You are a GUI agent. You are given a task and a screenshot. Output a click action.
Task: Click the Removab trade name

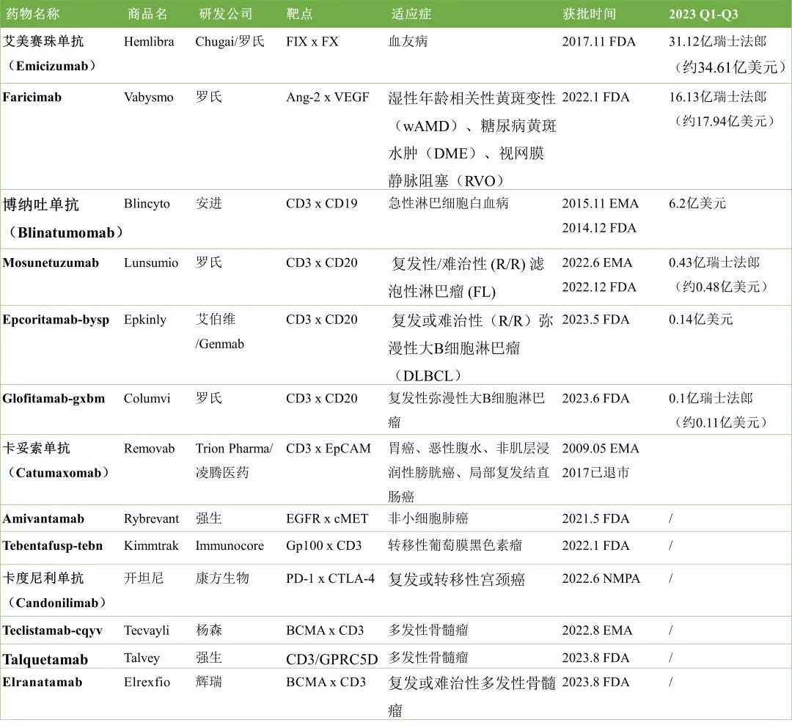[149, 449]
